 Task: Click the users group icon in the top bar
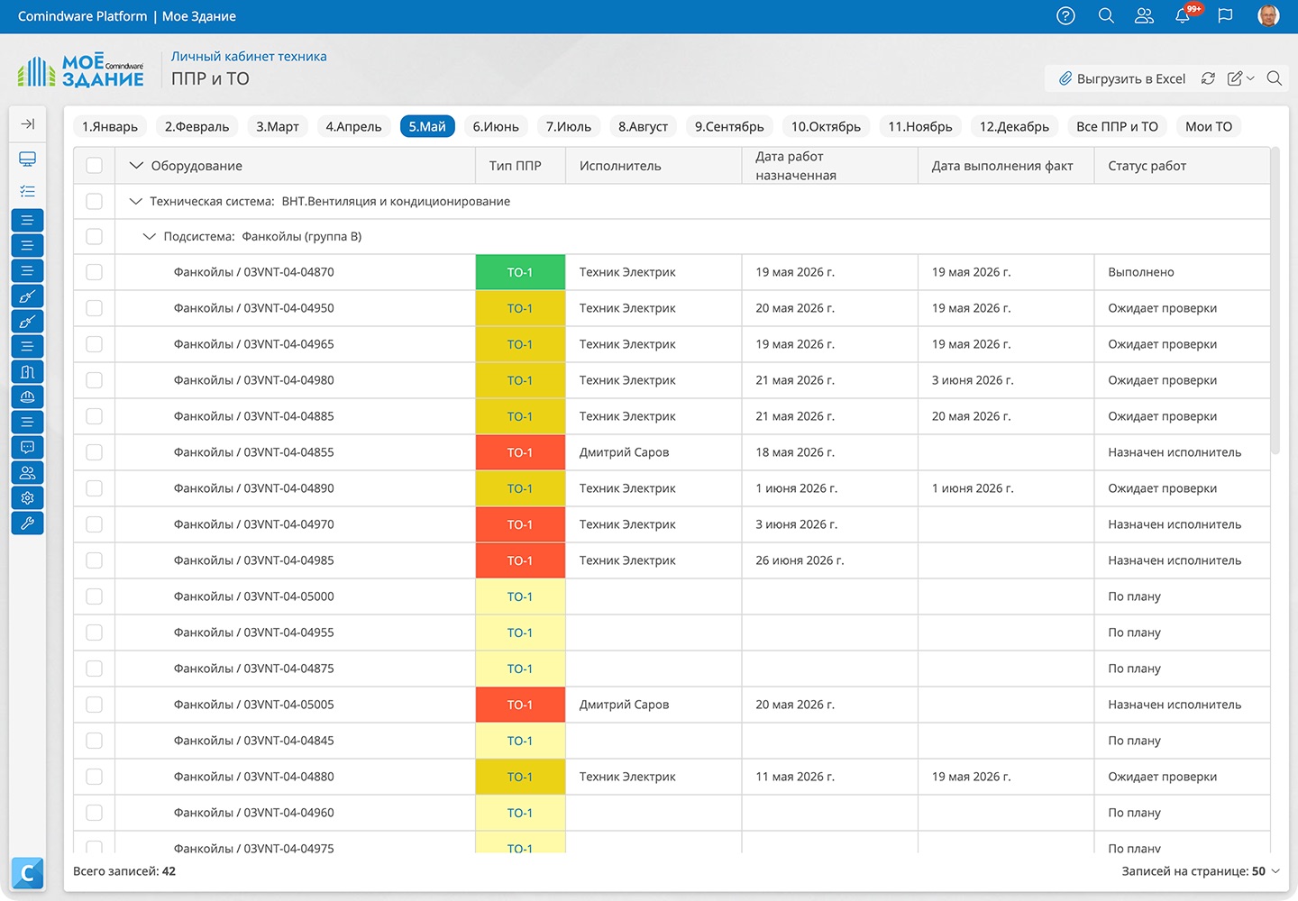pos(1144,16)
